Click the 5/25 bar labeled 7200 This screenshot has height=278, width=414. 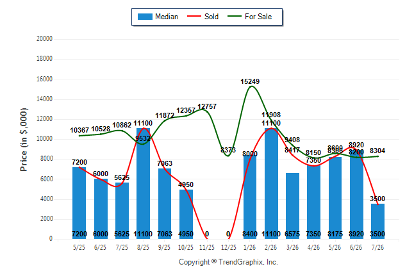coord(79,203)
